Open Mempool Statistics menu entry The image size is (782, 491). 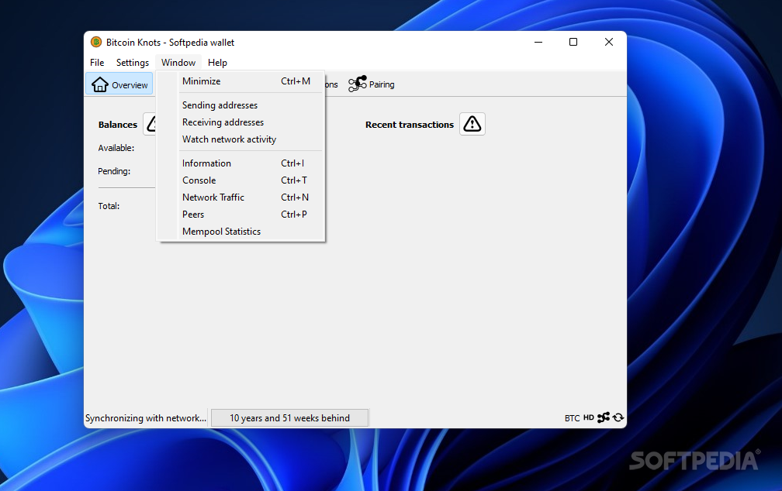pos(240,232)
